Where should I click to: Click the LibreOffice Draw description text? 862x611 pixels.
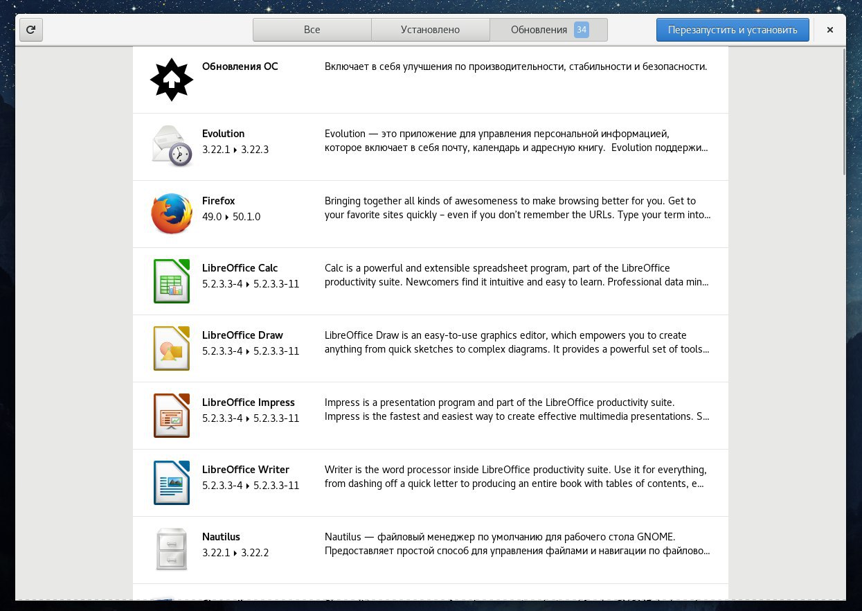point(517,342)
